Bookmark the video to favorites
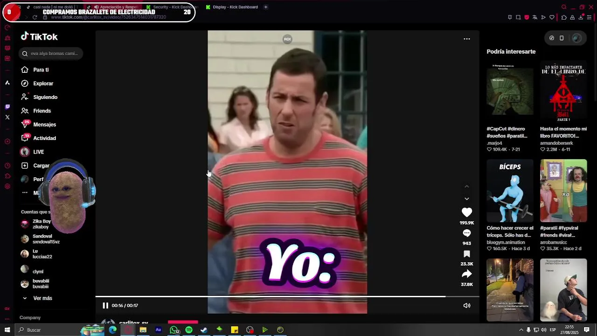This screenshot has height=336, width=597. 467,254
